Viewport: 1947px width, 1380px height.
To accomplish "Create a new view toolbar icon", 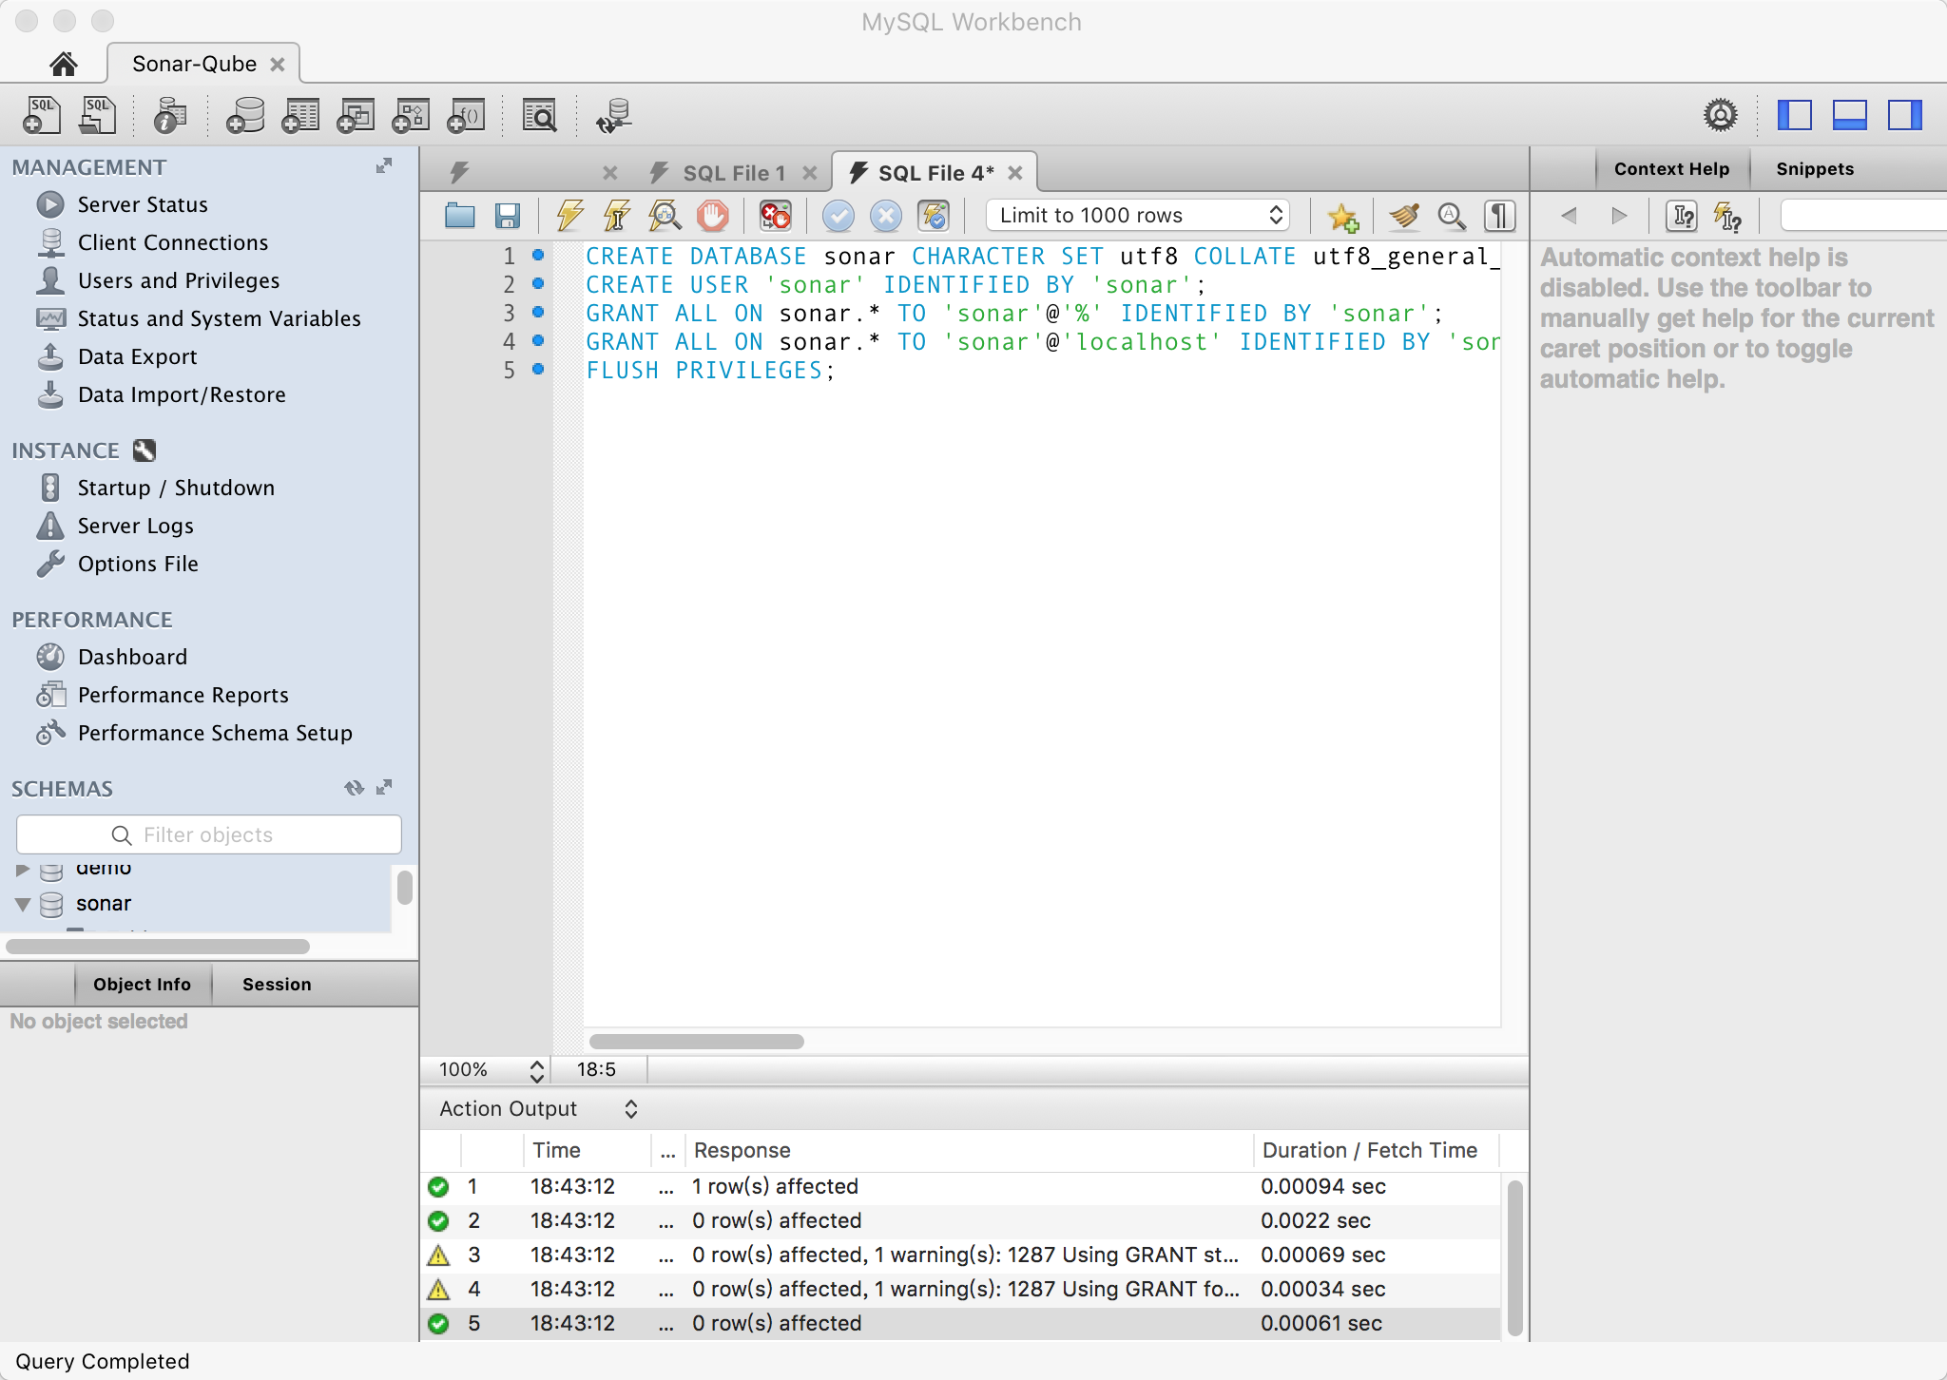I will [x=356, y=116].
